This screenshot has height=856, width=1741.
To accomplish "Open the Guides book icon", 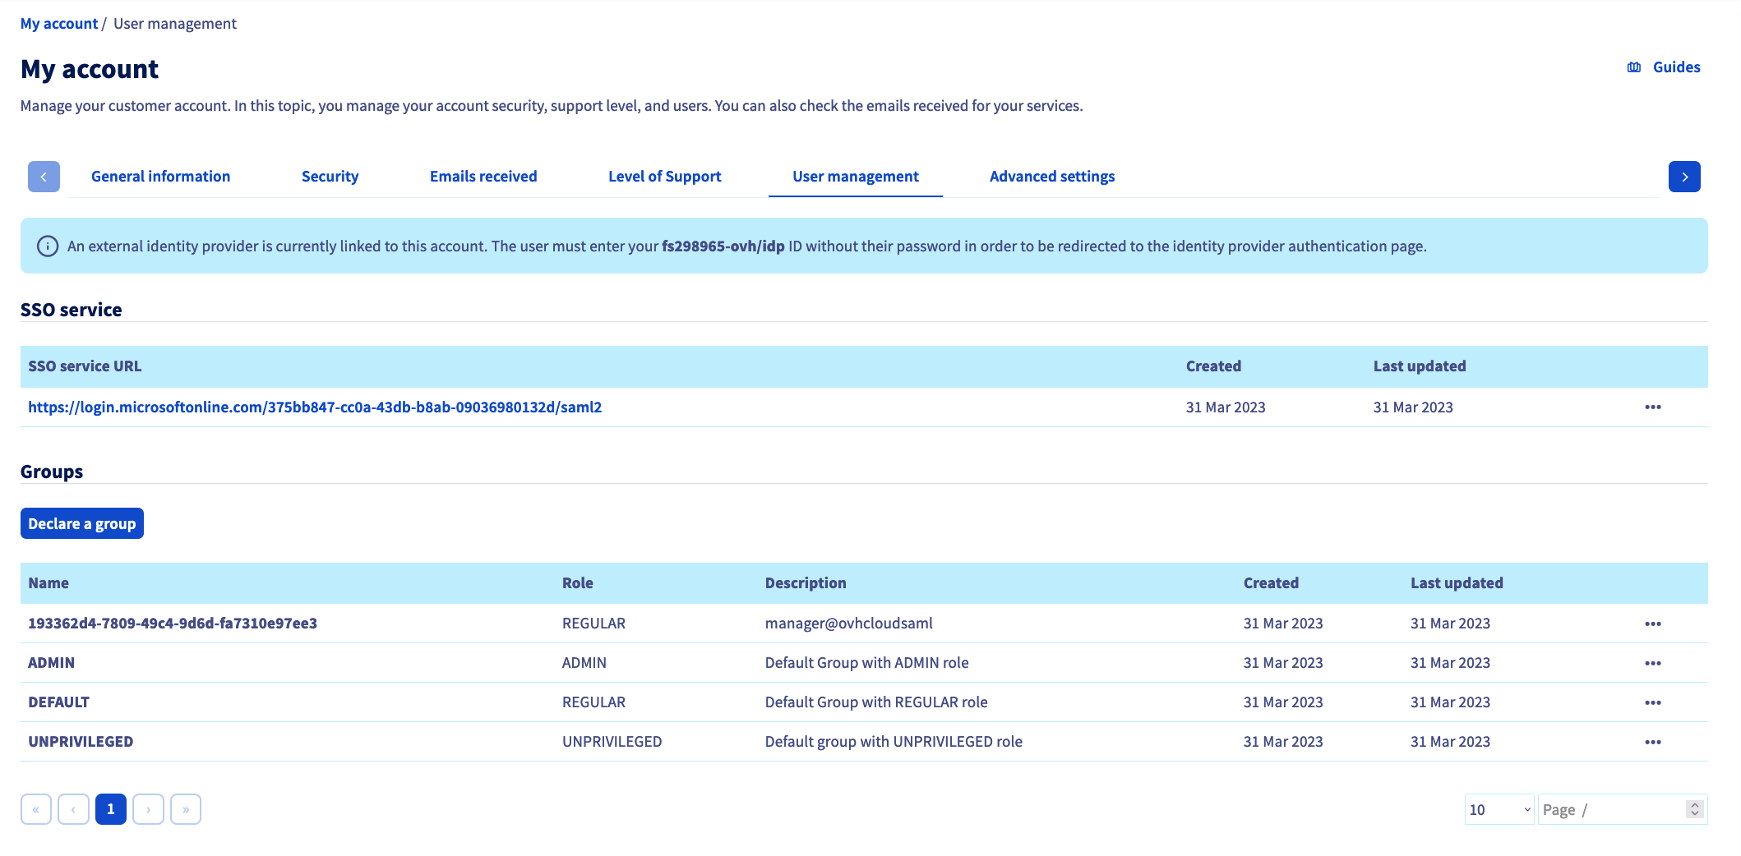I will (x=1634, y=67).
